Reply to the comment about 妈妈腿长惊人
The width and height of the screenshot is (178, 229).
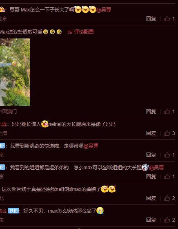pos(151,133)
